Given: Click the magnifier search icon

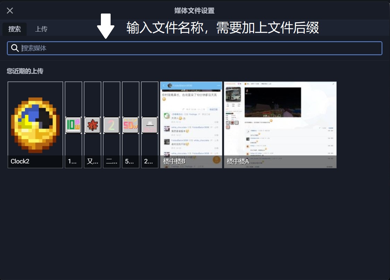Looking at the screenshot, I should pos(15,48).
